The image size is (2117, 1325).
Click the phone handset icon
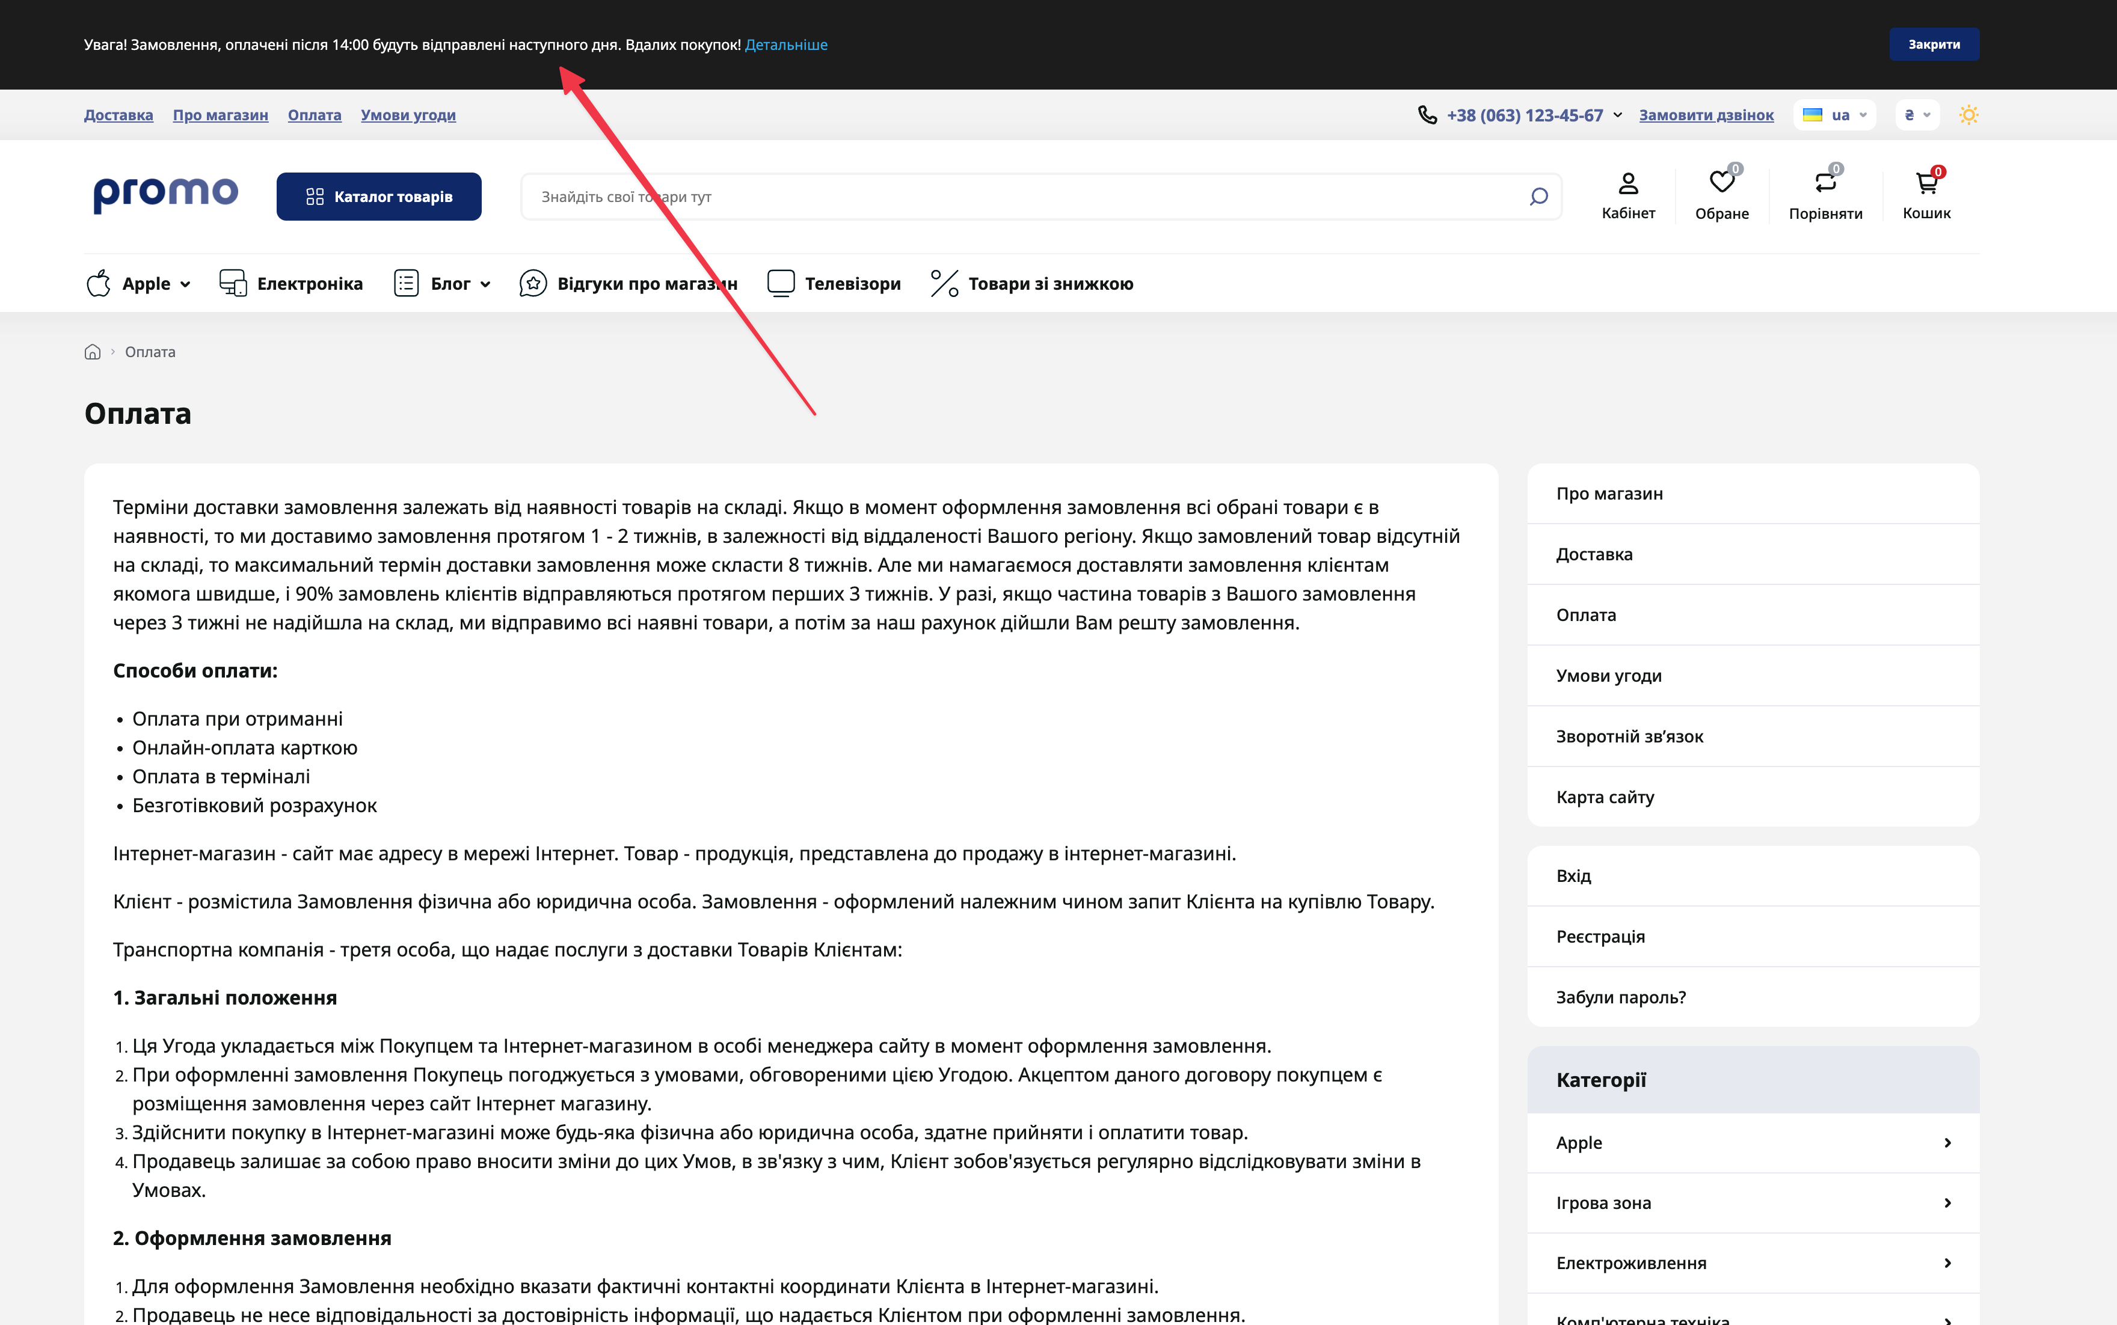click(x=1427, y=115)
